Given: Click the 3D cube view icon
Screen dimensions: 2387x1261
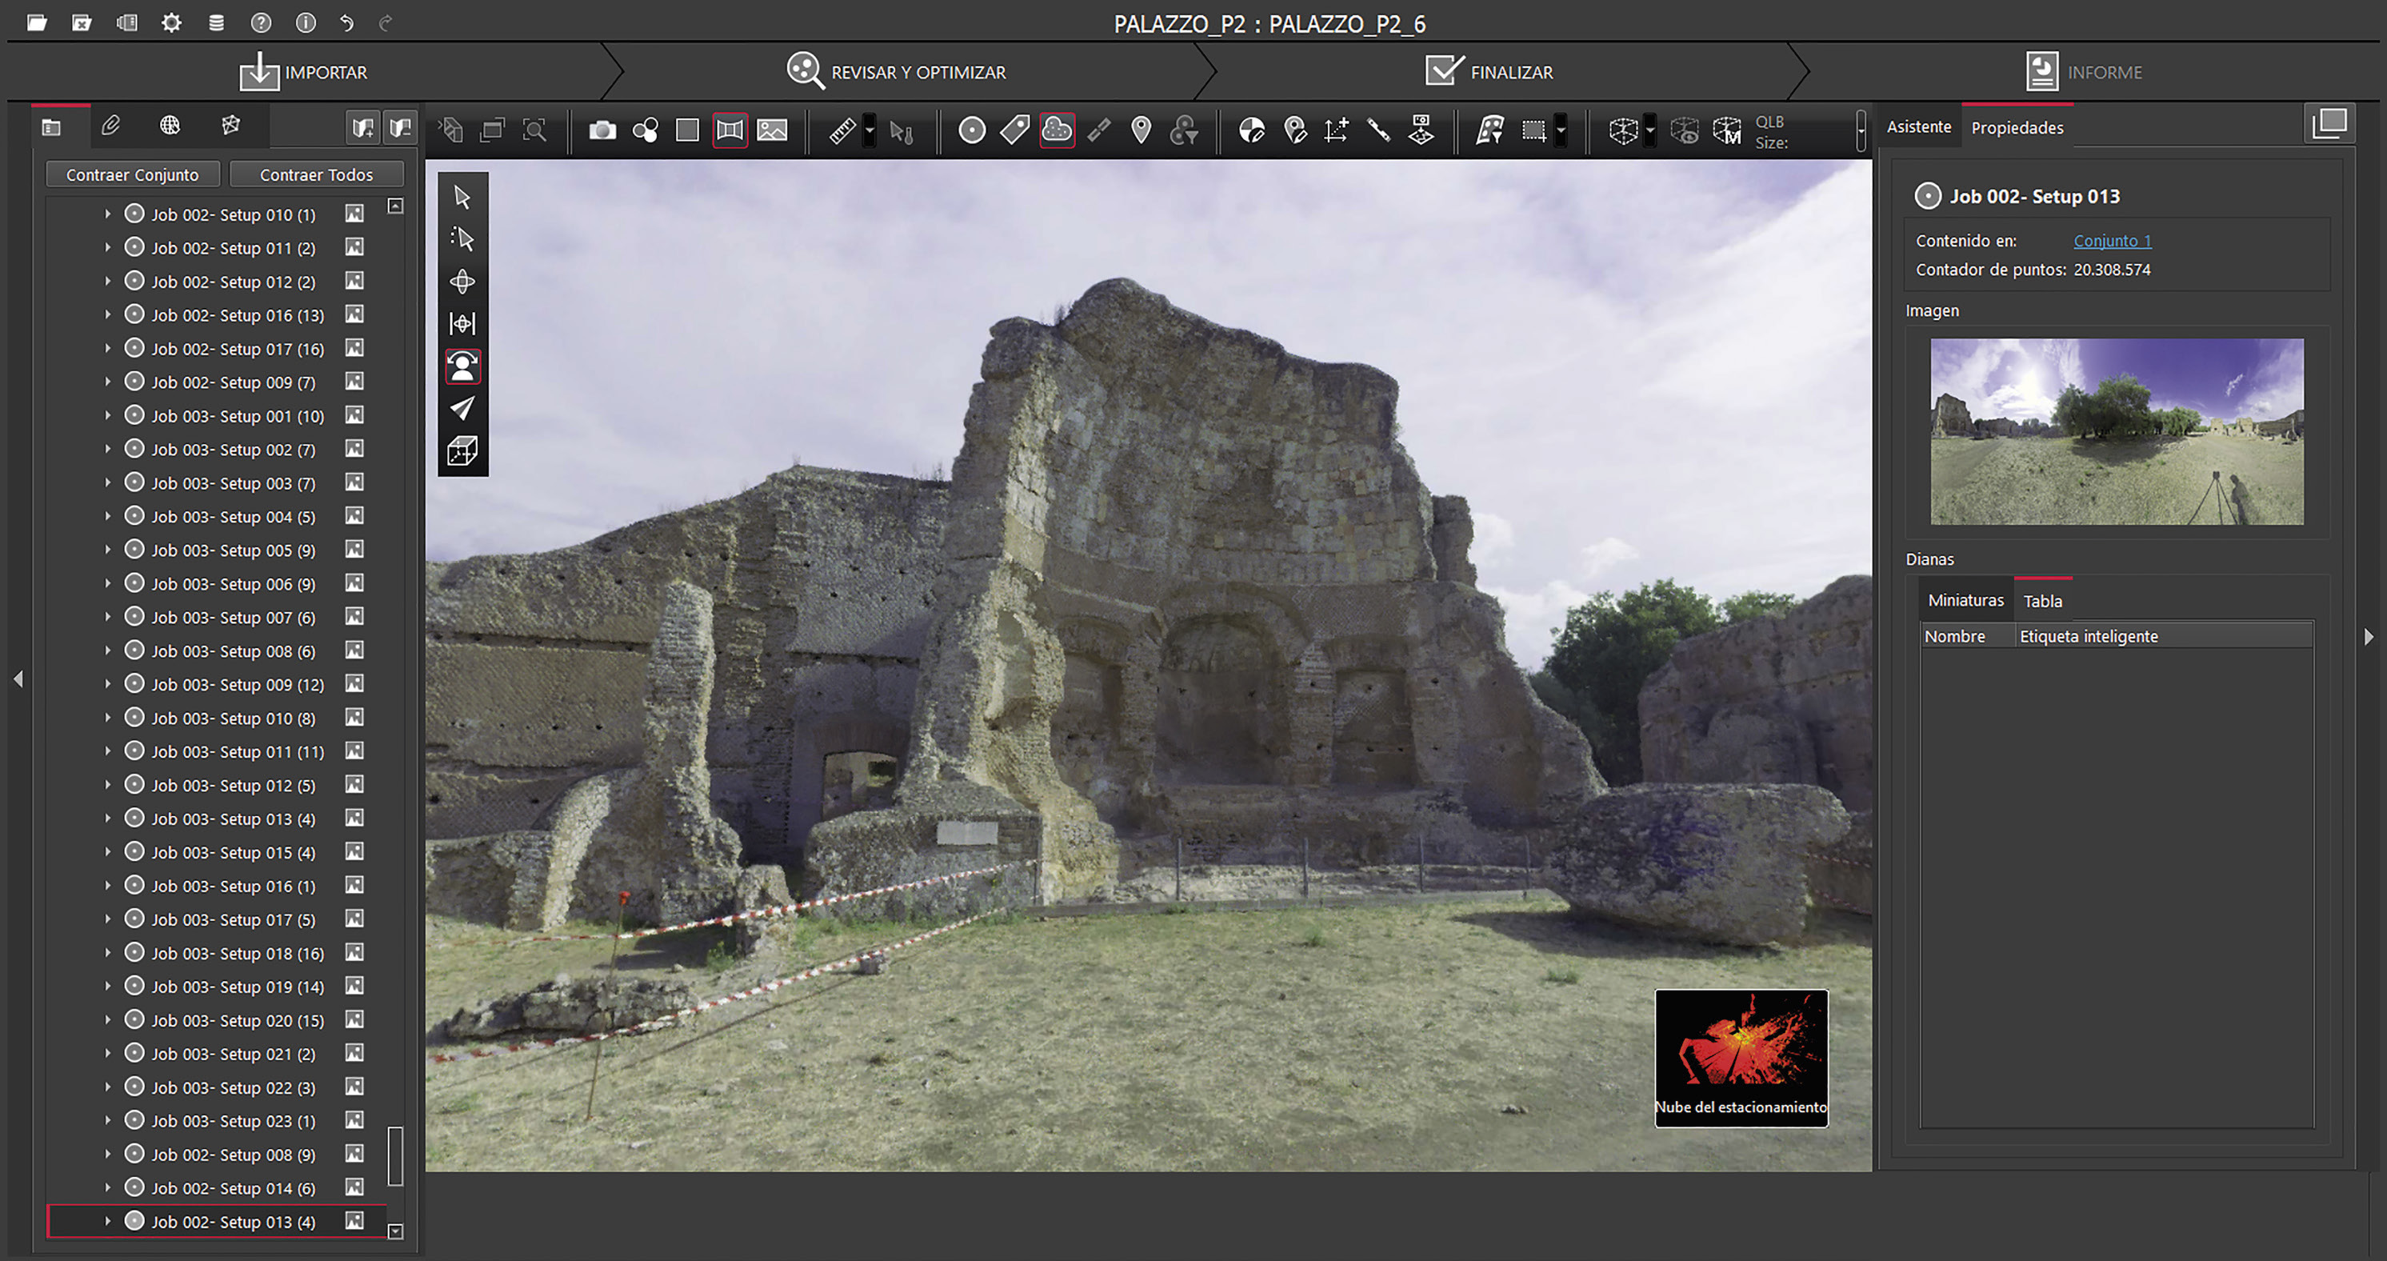Looking at the screenshot, I should point(462,451).
